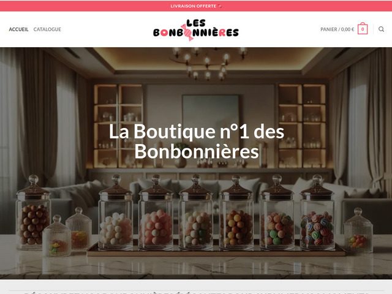Click the striped swirl candy jar
This screenshot has width=392, height=294.
[x=317, y=212]
